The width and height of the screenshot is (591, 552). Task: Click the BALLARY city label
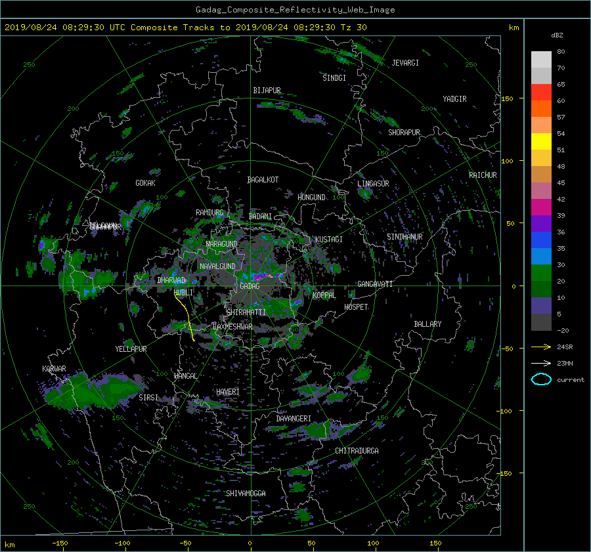(427, 324)
